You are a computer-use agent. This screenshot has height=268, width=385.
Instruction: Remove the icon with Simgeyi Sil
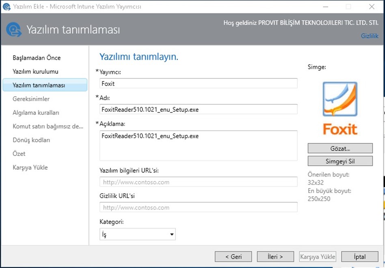340,161
